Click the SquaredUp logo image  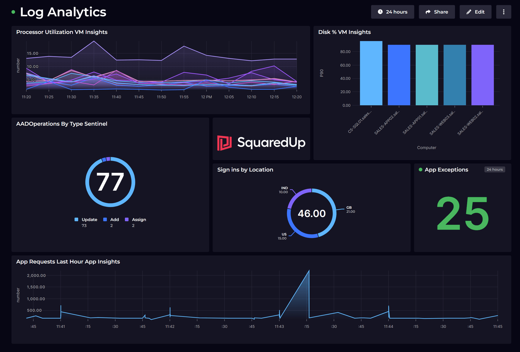261,142
